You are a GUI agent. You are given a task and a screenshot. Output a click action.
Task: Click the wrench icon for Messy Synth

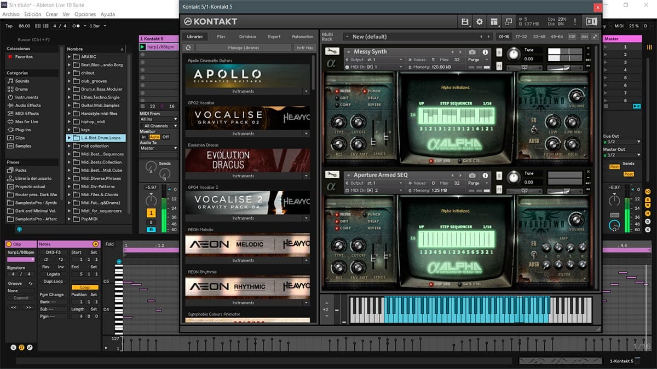point(331,52)
